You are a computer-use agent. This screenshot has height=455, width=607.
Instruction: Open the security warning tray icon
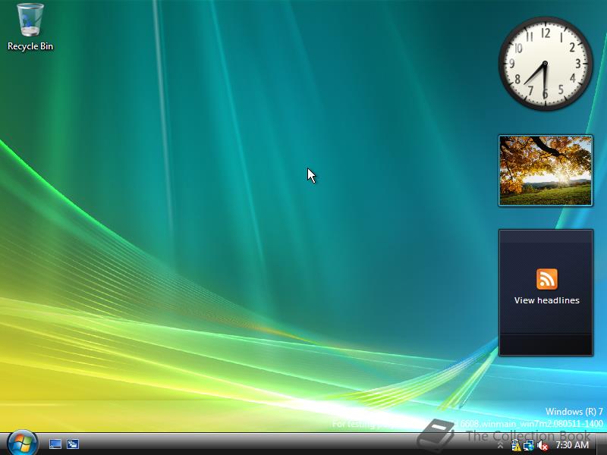[x=516, y=446]
